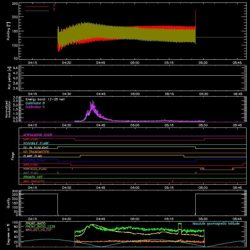
Task: Click the 200 tick in Pointing plot
Action: click(x=15, y=17)
